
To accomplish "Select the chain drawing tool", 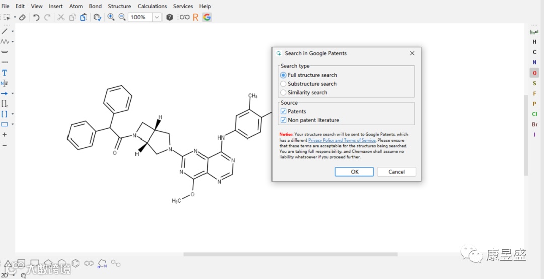I will 5,42.
